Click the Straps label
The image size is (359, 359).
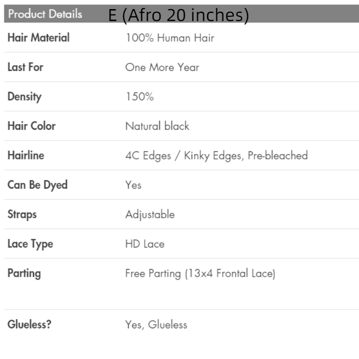pyautogui.click(x=22, y=214)
